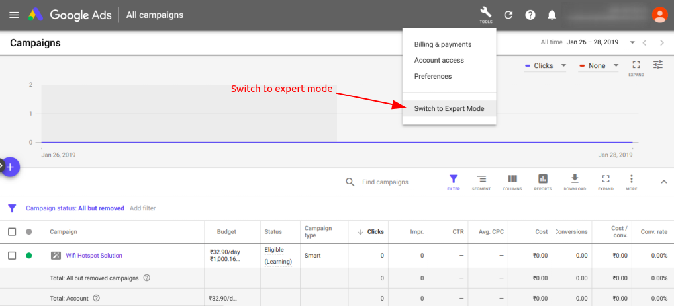
Task: Modify table Columns
Action: [512, 182]
